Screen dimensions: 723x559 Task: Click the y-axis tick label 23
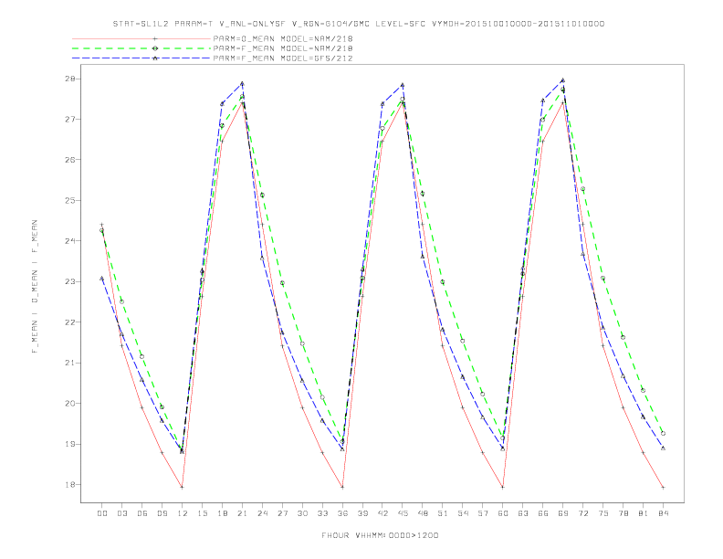pos(71,282)
